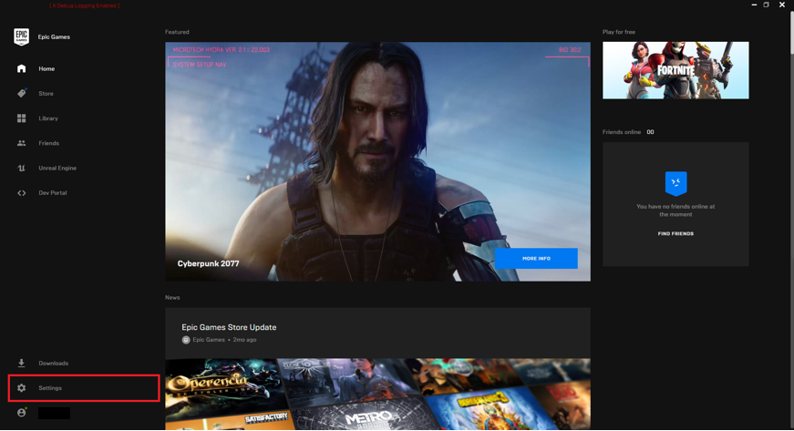This screenshot has height=431, width=794.
Task: Click the FIND FRIENDS link
Action: 675,233
